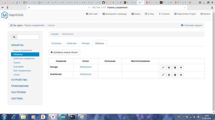Open a new browser tab with plus
Image resolution: width=215 pixels, height=120 pixels.
point(190,2)
